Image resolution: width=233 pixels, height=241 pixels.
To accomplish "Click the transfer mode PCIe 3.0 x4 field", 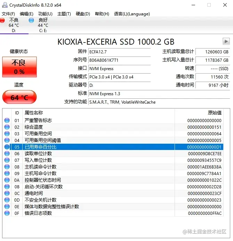I will (x=120, y=77).
